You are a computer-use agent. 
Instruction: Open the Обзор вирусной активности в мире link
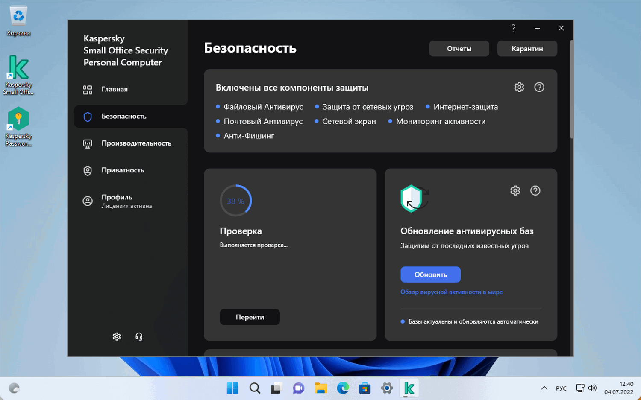click(451, 292)
